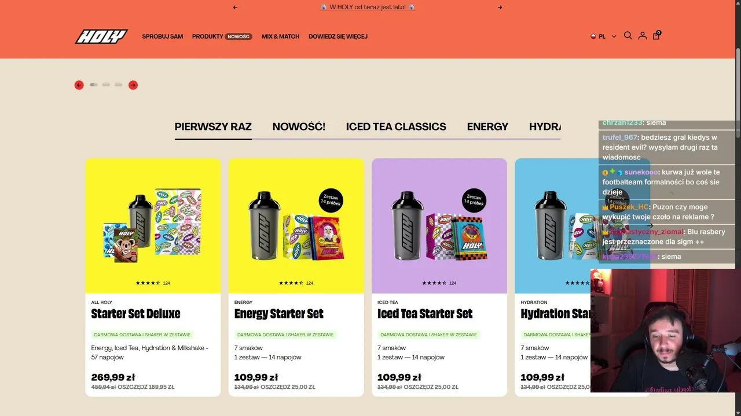Click the HOLY logo in header

[x=101, y=36]
